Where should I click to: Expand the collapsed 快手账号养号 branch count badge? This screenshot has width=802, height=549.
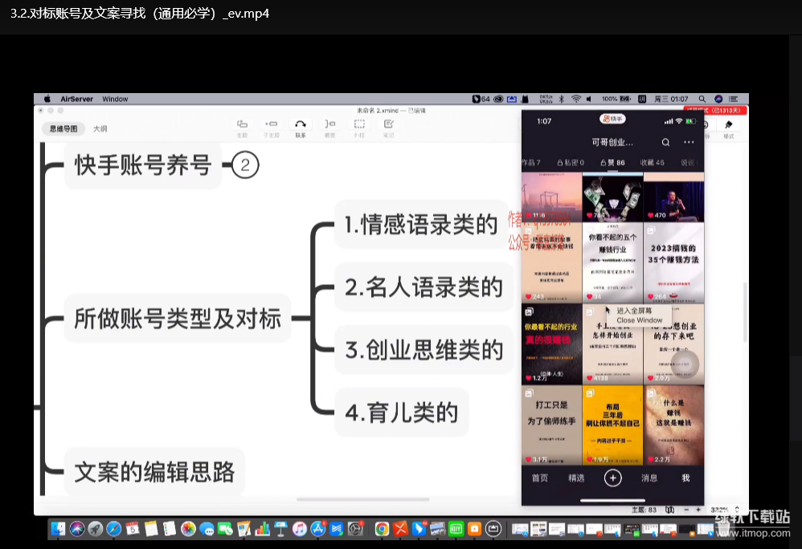[246, 165]
